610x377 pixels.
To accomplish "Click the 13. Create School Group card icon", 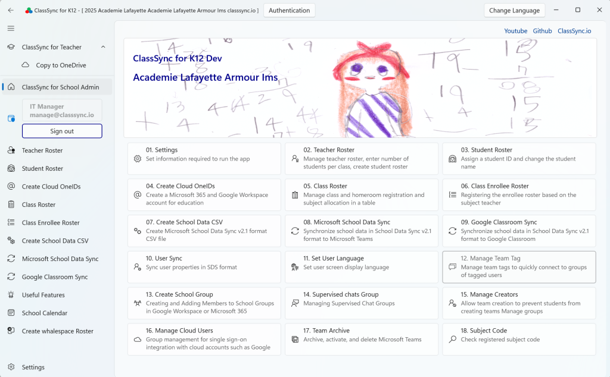I will [138, 303].
